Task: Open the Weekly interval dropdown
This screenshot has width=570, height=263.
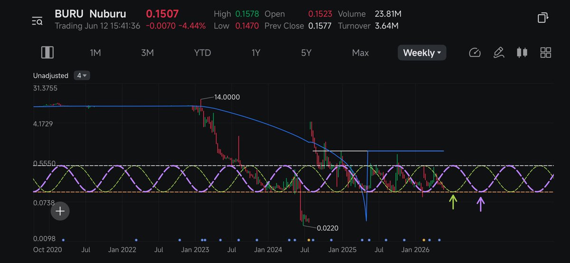Action: 422,53
